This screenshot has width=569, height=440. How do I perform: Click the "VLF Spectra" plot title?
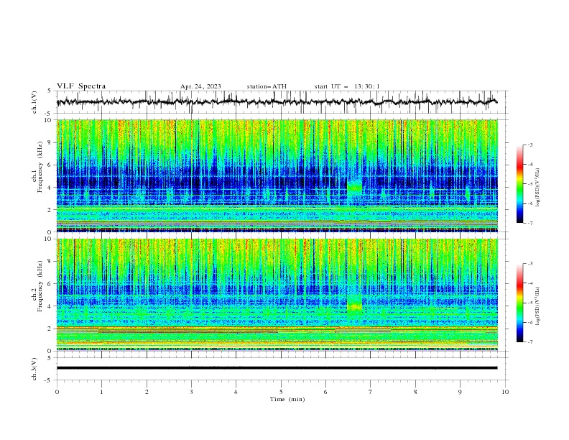[81, 86]
